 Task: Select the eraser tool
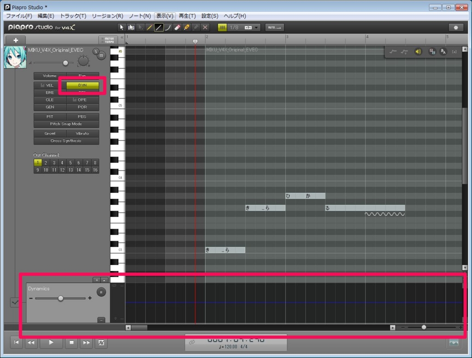click(177, 28)
